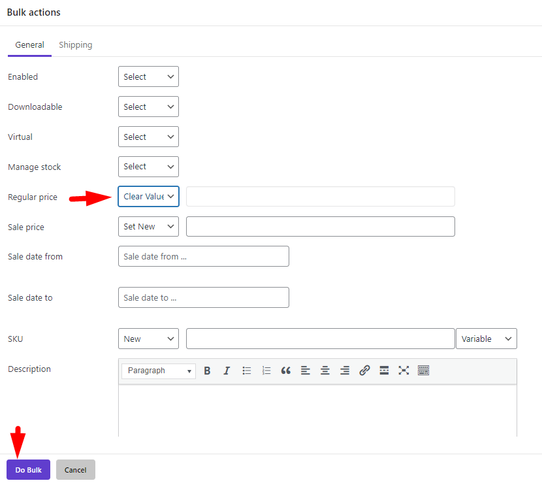Screen dimensions: 542x485
Task: Click the Do Bulk button
Action: point(28,469)
